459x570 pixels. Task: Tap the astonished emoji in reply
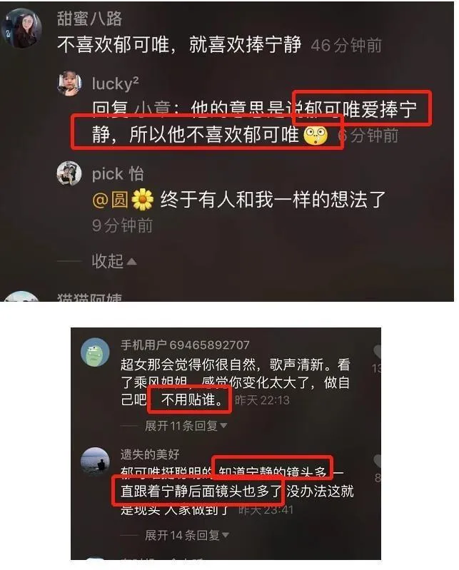click(316, 136)
